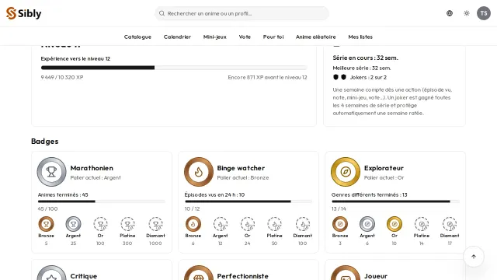Go to Mini-jeux section
The width and height of the screenshot is (497, 280).
point(215,37)
